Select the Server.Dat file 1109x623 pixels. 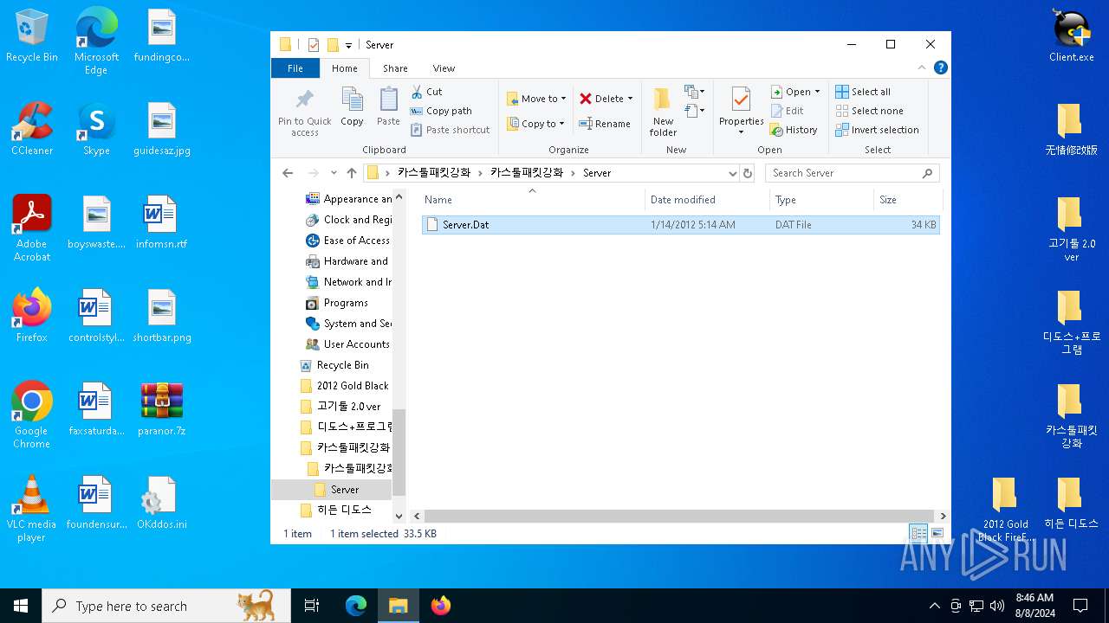pyautogui.click(x=680, y=225)
